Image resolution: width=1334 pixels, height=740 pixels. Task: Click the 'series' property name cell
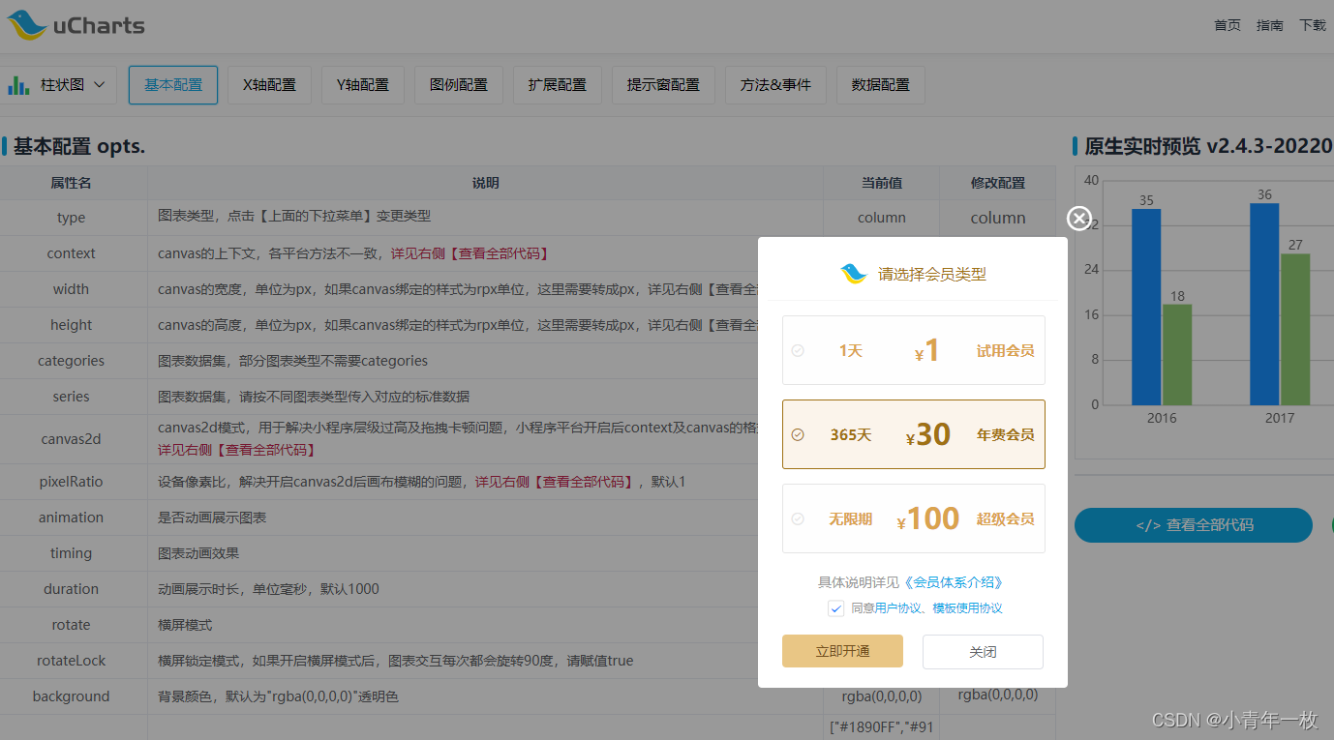71,397
